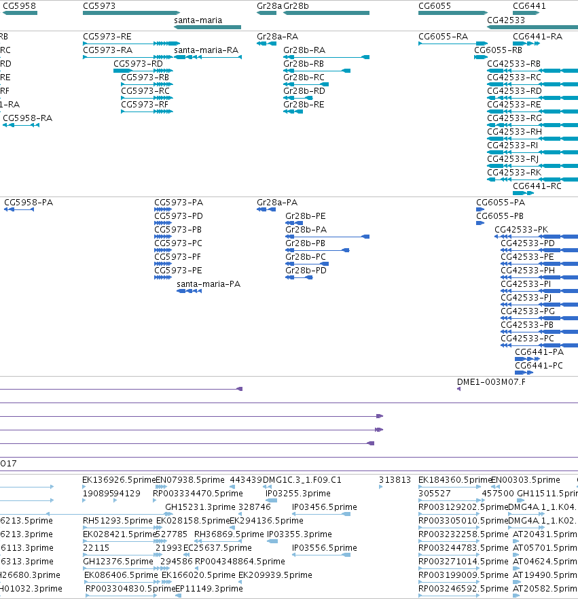
Task: Select EST EK209939.5prime label
Action: tap(275, 575)
